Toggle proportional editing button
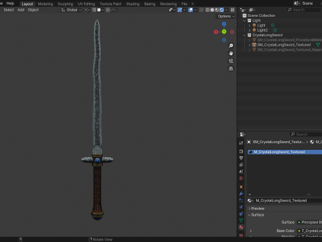 click(108, 10)
